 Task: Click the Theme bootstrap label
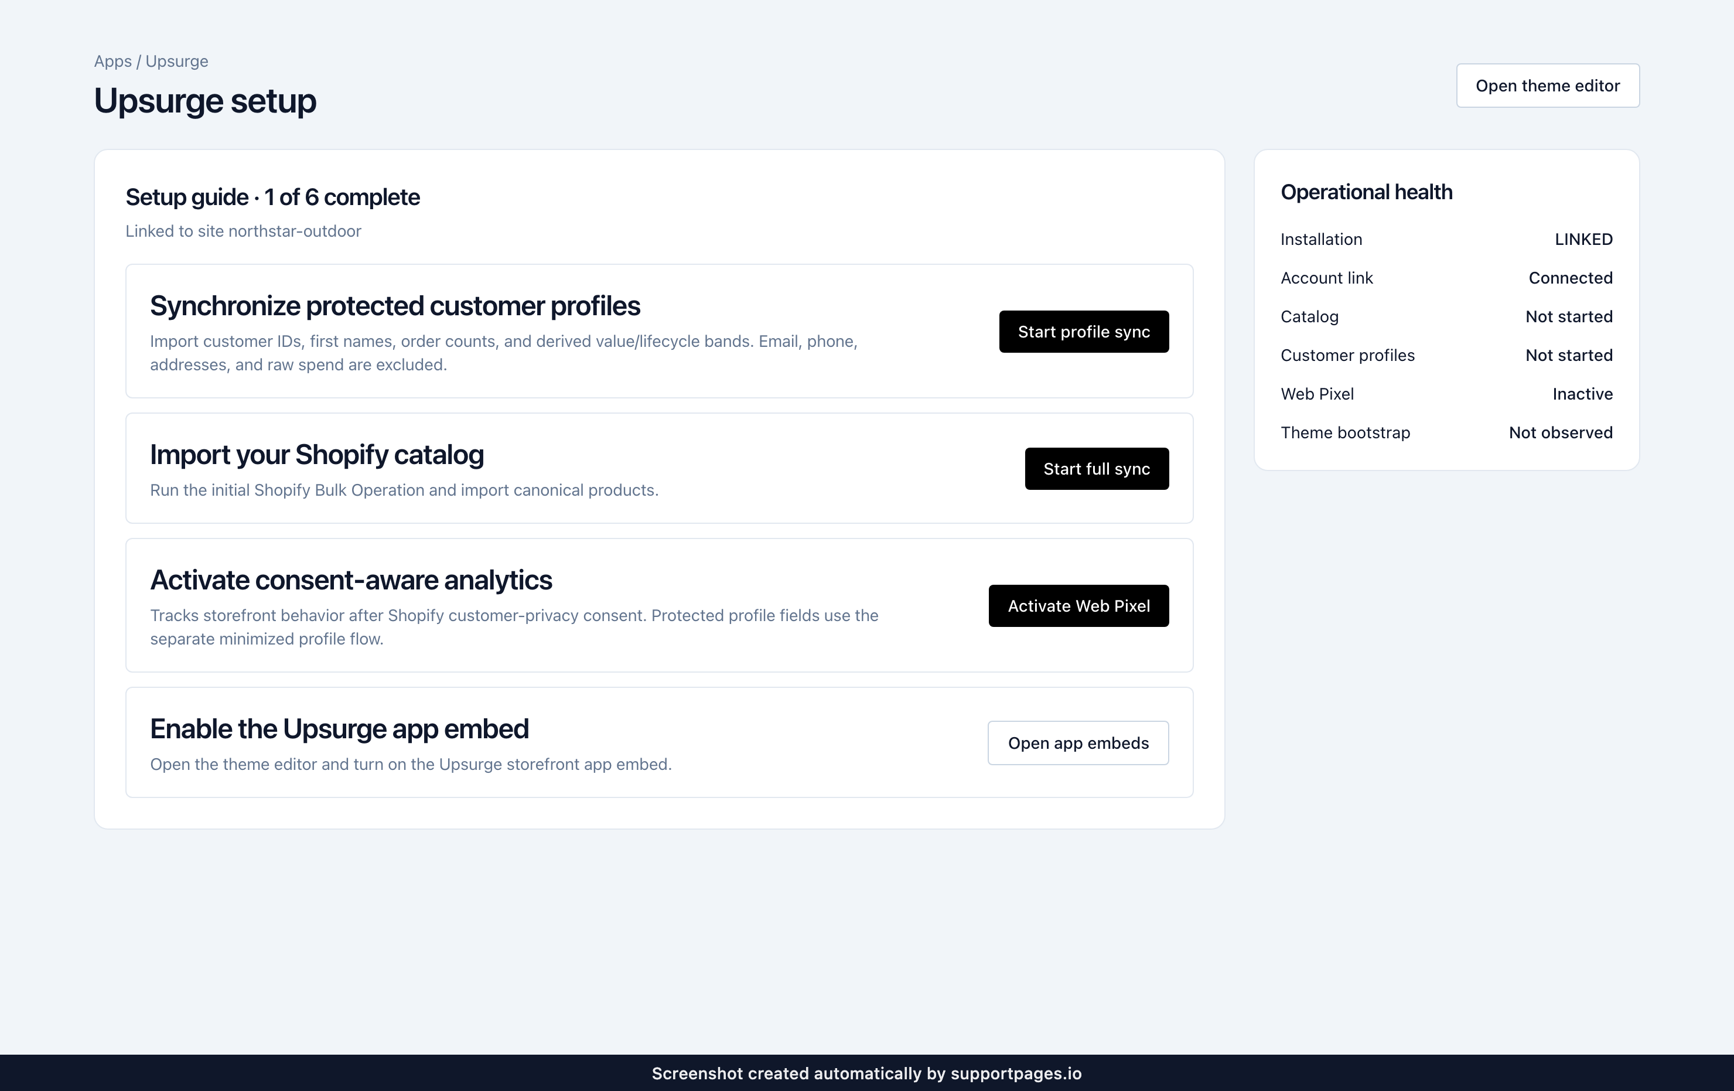click(1346, 433)
